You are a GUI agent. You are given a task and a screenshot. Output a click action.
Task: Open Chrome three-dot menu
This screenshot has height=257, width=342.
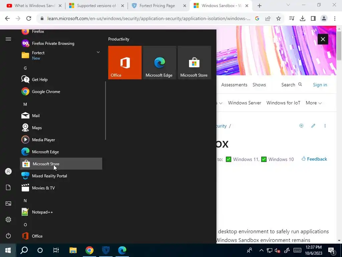(x=335, y=19)
